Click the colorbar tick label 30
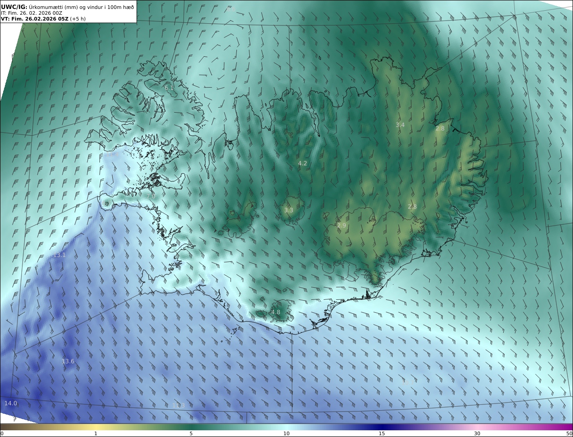573x437 pixels. pos(477,433)
